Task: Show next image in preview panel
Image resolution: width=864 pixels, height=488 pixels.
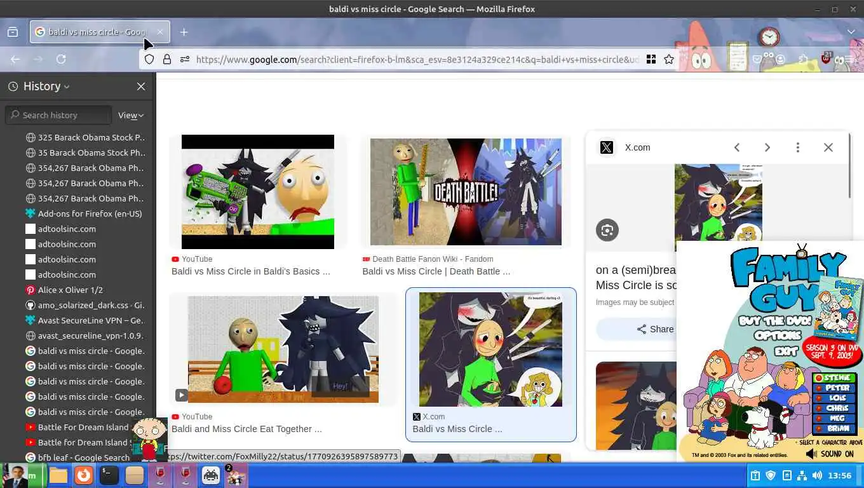Action: pos(767,147)
